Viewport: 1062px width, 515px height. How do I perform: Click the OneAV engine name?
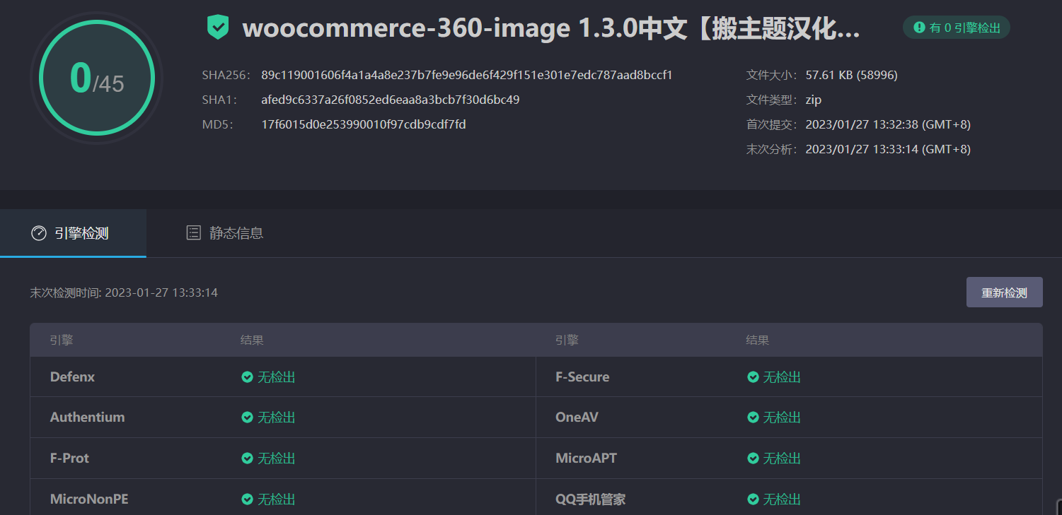coord(577,418)
